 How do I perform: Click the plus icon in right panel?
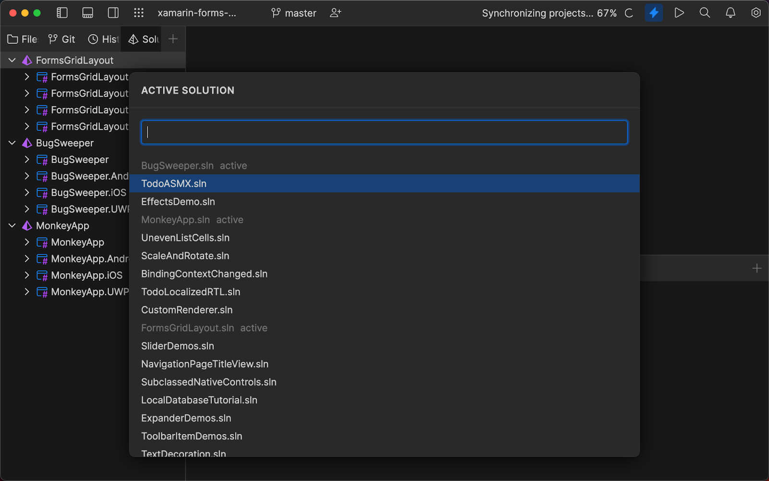pyautogui.click(x=757, y=268)
